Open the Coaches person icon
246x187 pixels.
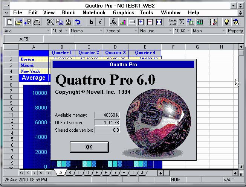pyautogui.click(x=236, y=22)
